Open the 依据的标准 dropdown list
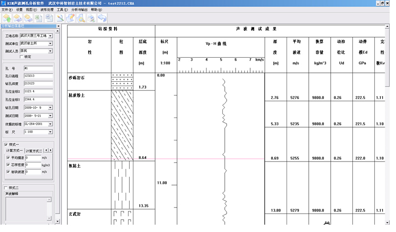 pos(50,124)
